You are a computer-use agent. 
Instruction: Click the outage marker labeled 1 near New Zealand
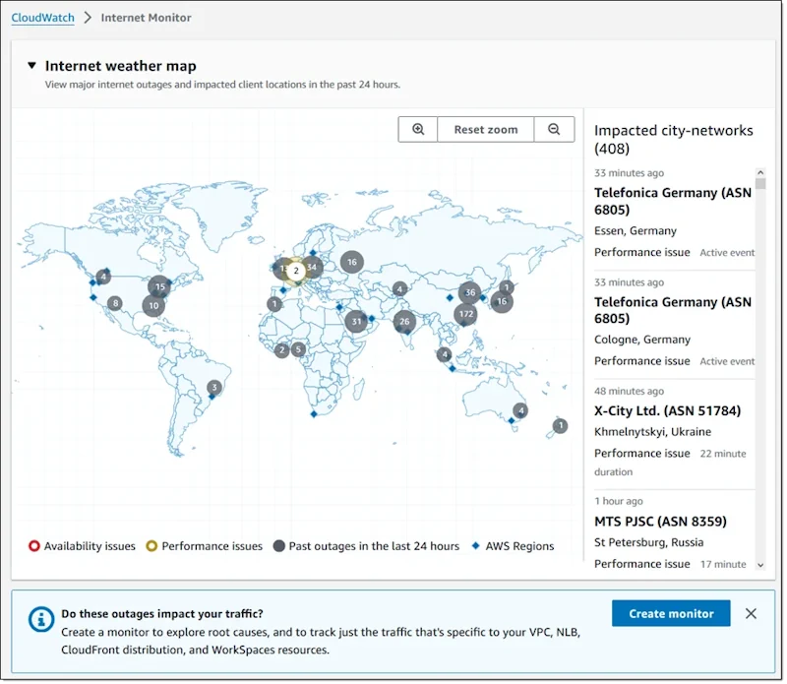pyautogui.click(x=560, y=426)
